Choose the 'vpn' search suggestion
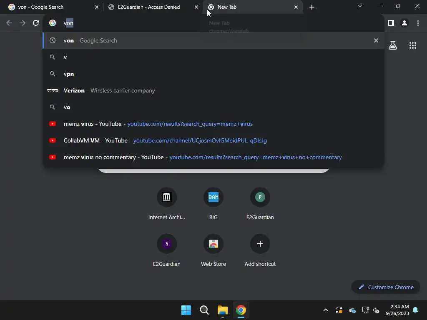The height and width of the screenshot is (320, 427). pyautogui.click(x=213, y=74)
